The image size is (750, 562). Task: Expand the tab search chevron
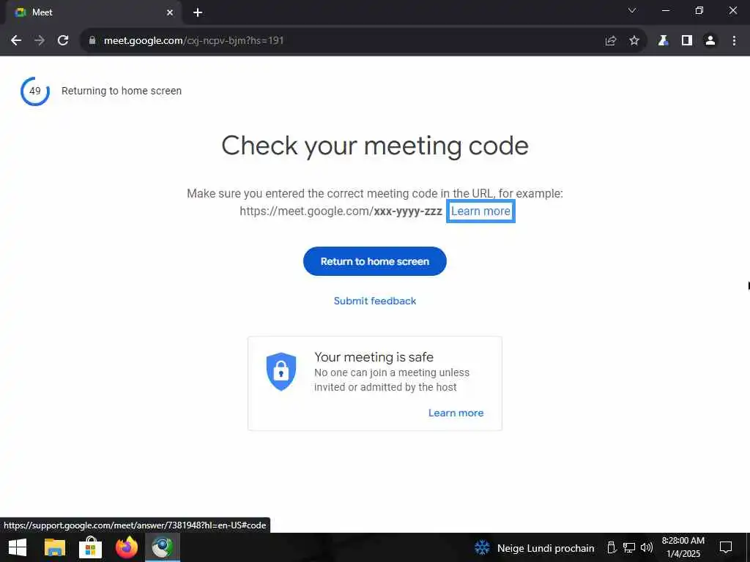(x=632, y=10)
